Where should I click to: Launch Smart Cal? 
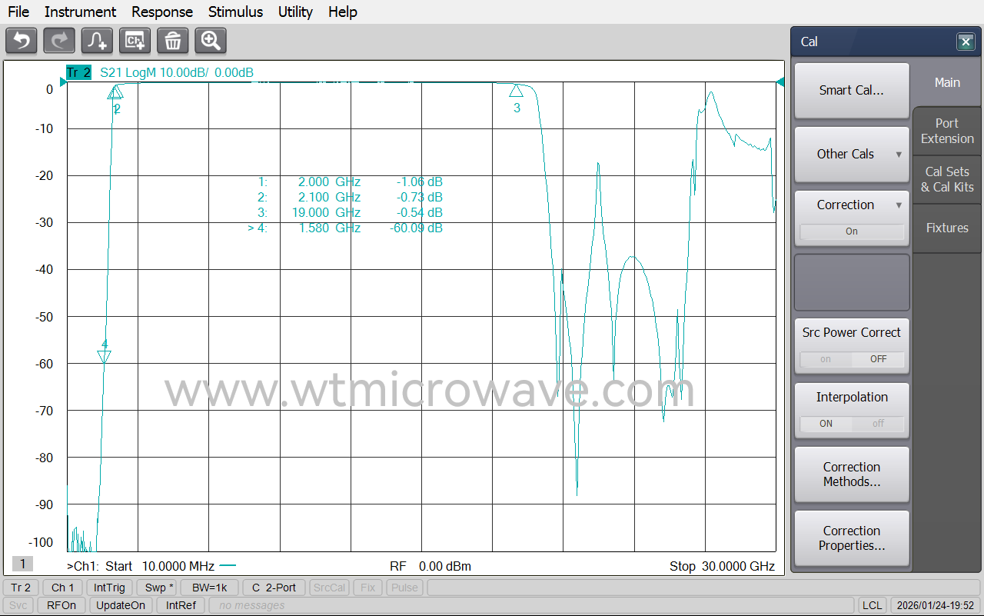[x=852, y=90]
